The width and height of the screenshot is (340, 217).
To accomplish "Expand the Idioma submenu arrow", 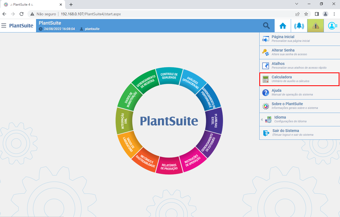I will [x=262, y=120].
